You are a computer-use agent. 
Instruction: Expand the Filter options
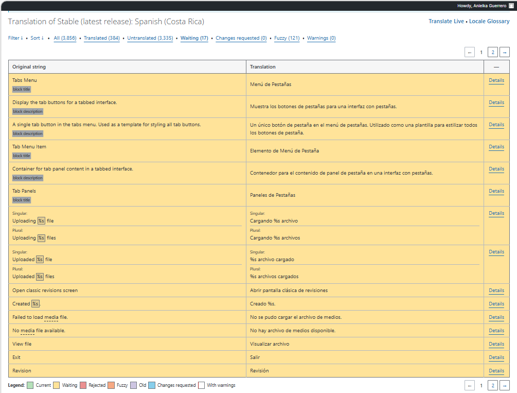[15, 38]
